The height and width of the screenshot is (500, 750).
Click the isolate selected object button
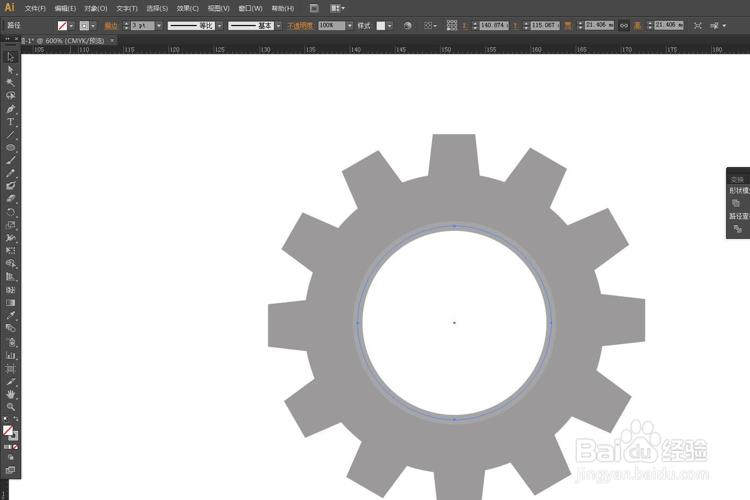click(698, 26)
